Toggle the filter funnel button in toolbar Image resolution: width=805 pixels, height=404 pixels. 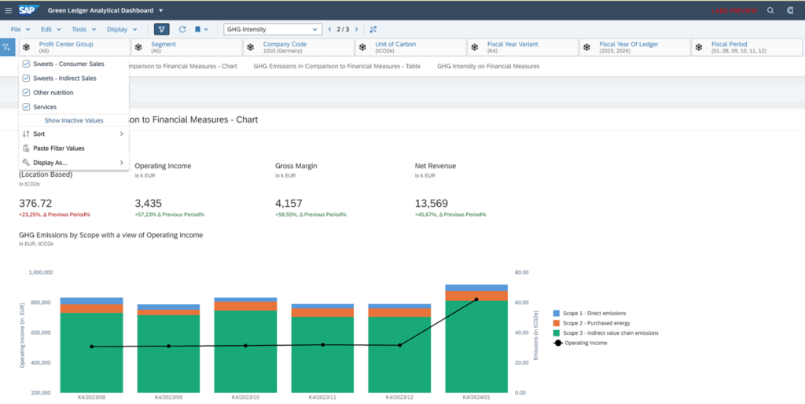(161, 29)
